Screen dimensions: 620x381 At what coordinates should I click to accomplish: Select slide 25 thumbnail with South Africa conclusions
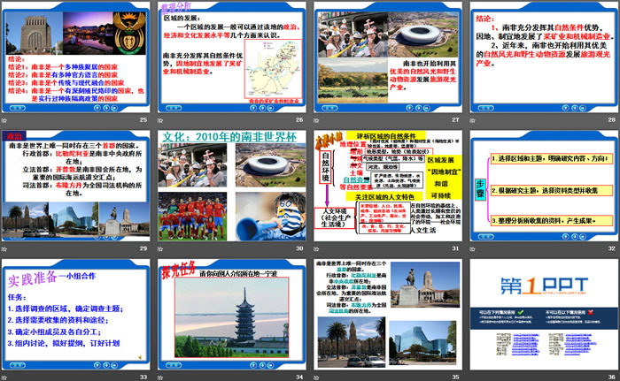tap(76, 57)
